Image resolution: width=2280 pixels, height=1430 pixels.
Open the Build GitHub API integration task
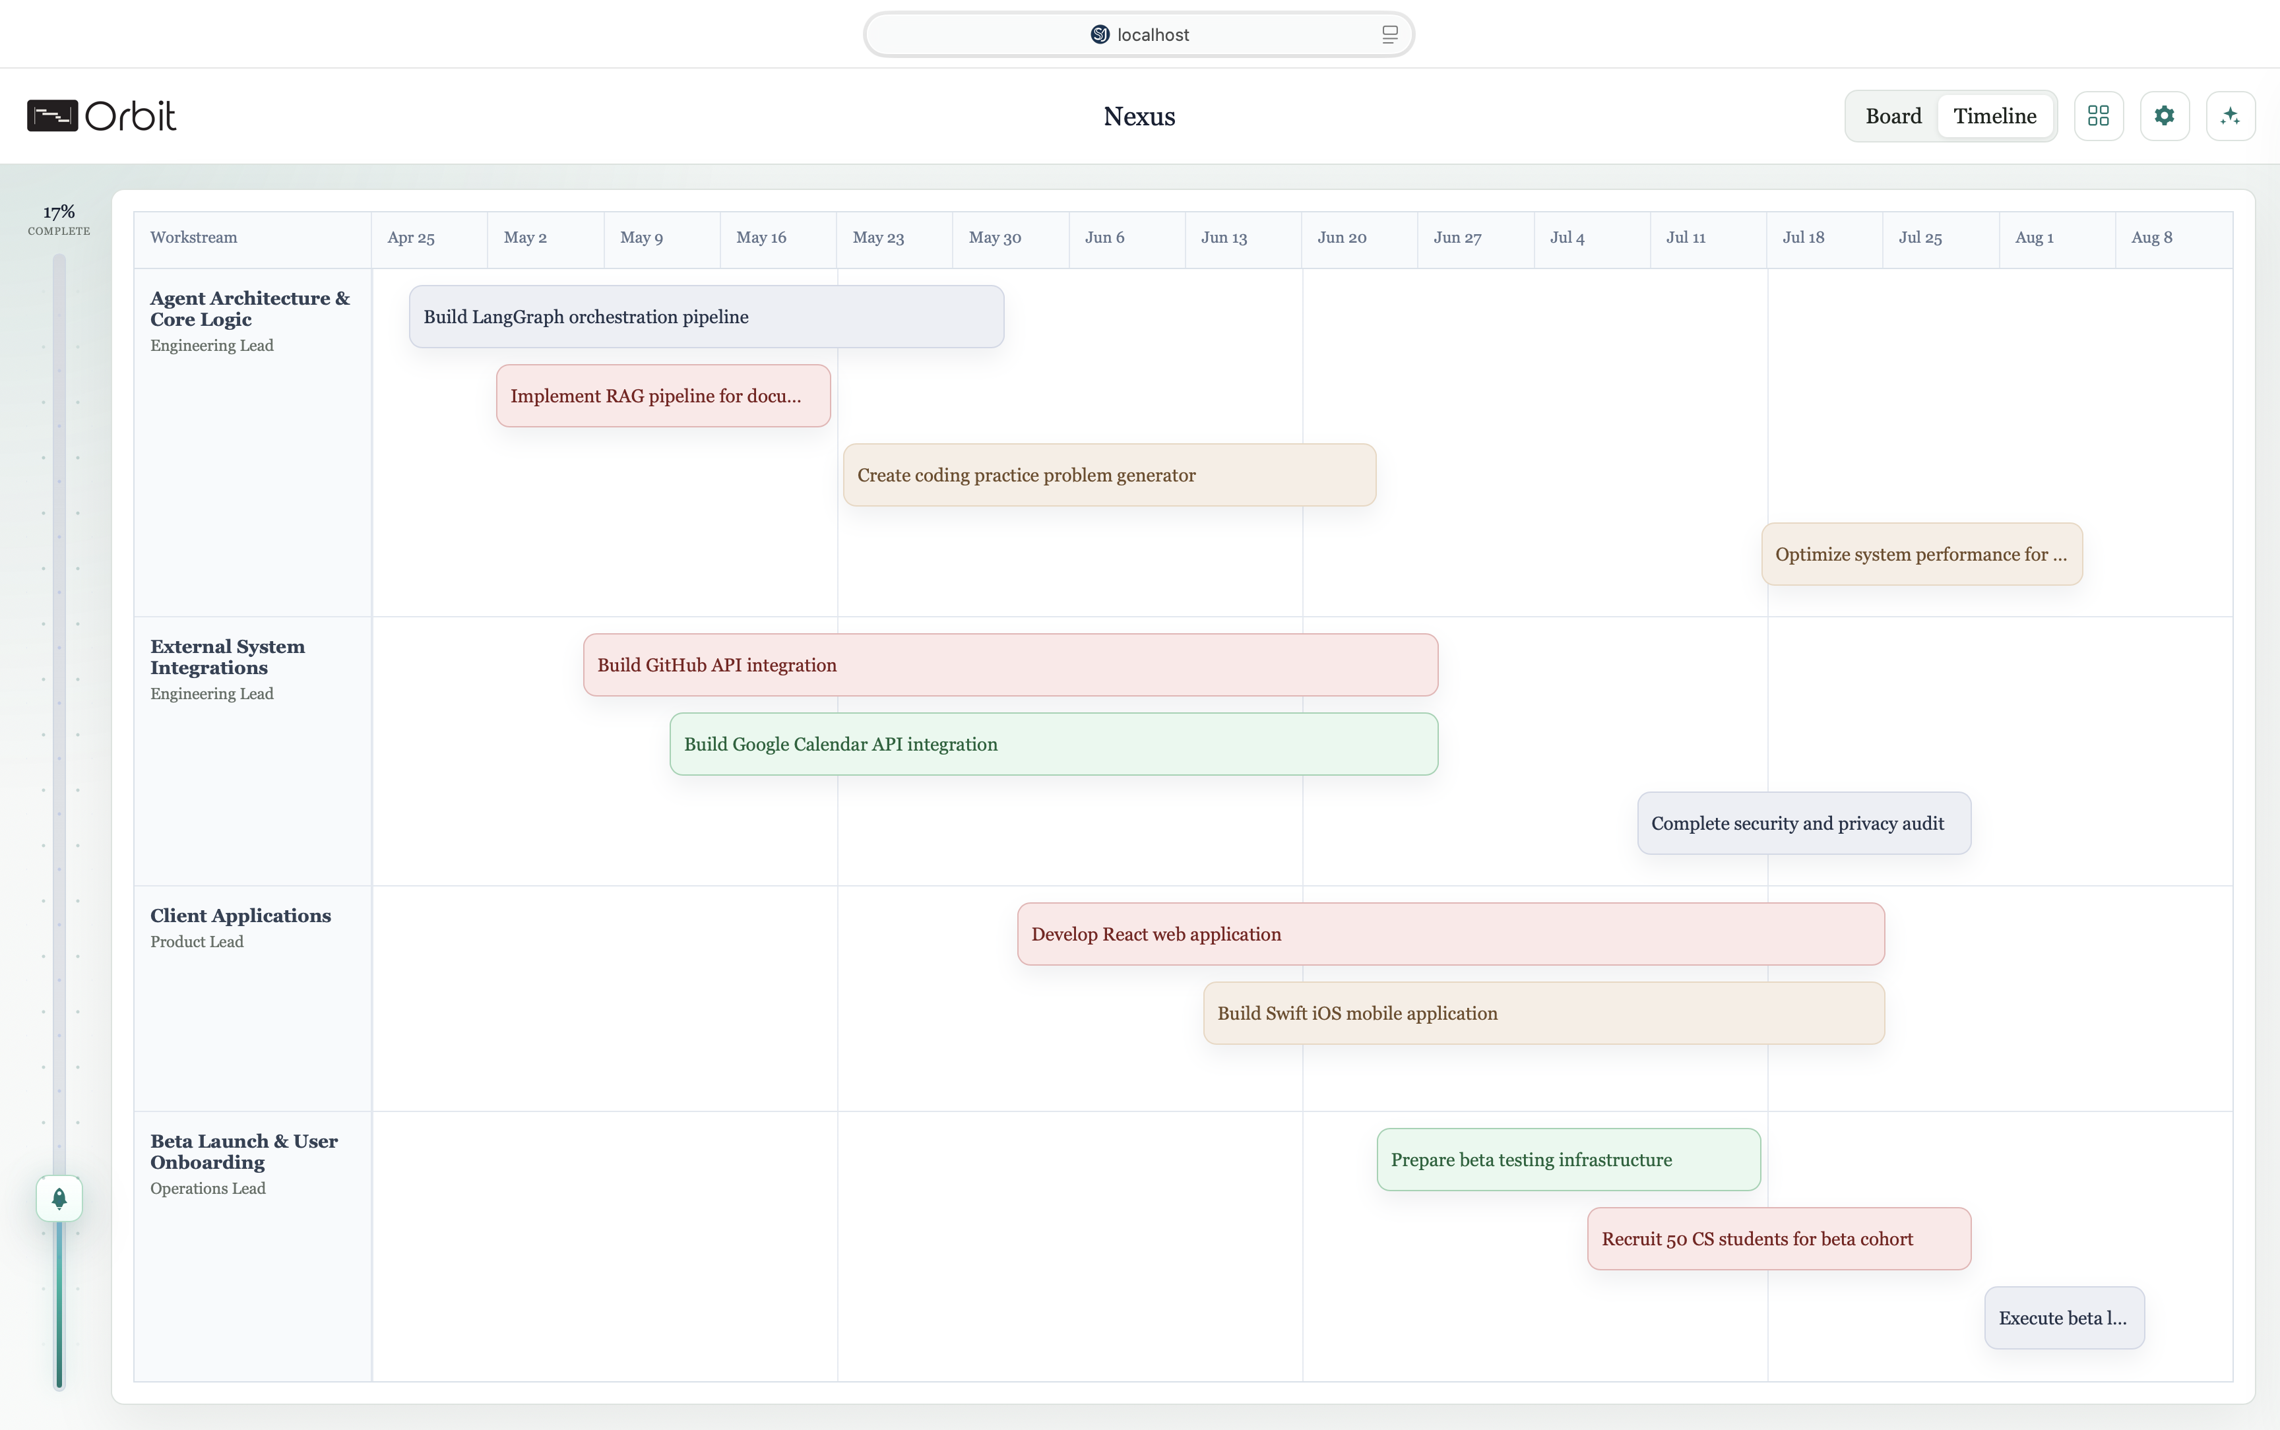pos(1010,665)
